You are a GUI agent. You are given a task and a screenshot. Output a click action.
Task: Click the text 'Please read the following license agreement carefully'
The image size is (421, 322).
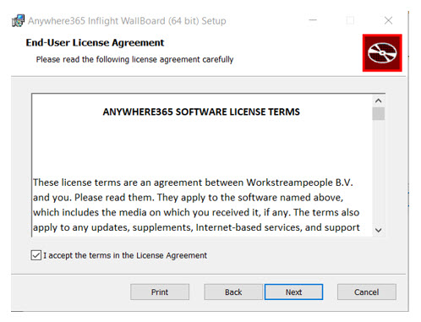[x=134, y=59]
